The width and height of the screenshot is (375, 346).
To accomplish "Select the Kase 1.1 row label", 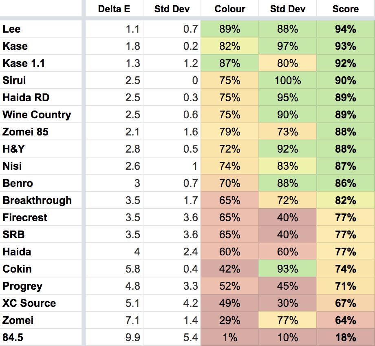I will click(24, 63).
